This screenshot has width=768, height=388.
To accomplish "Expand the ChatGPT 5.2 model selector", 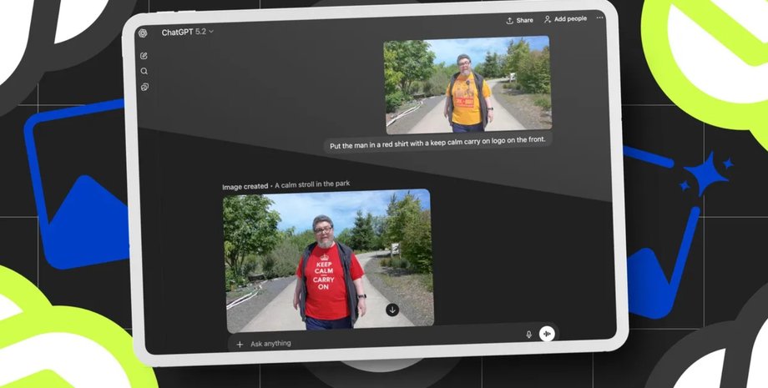I will [x=188, y=32].
